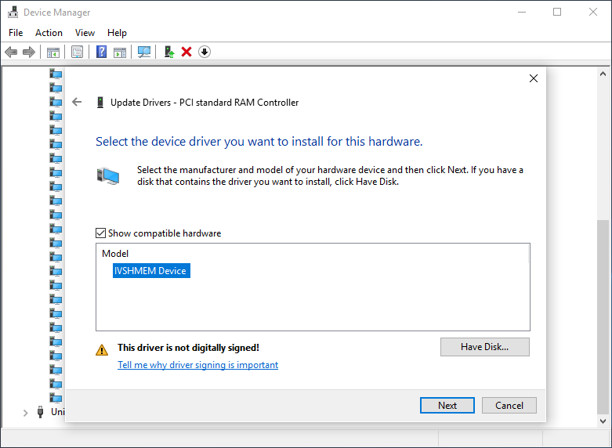Open the View menu
This screenshot has height=448, width=612.
coord(85,33)
